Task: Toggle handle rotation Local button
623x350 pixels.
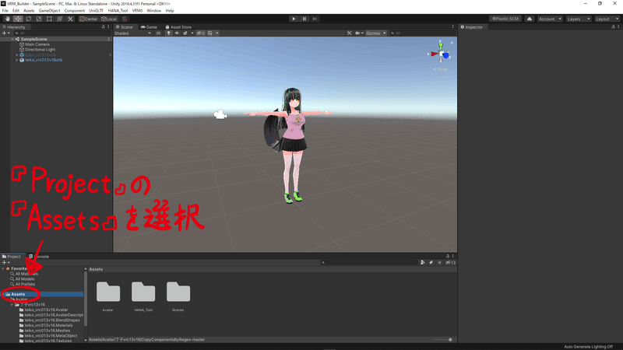Action: coord(109,19)
